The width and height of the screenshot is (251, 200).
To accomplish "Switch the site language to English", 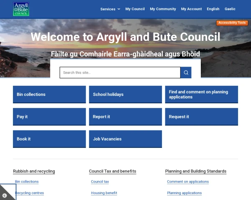I will 213,9.
